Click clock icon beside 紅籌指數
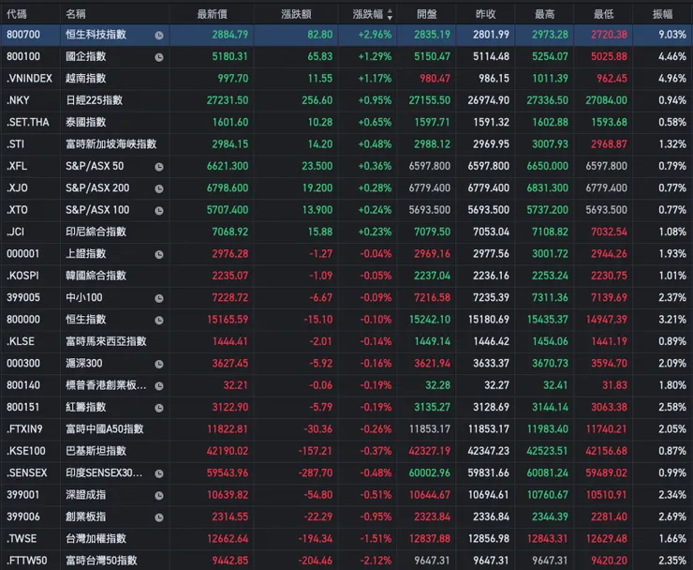Image resolution: width=693 pixels, height=570 pixels. coord(159,408)
